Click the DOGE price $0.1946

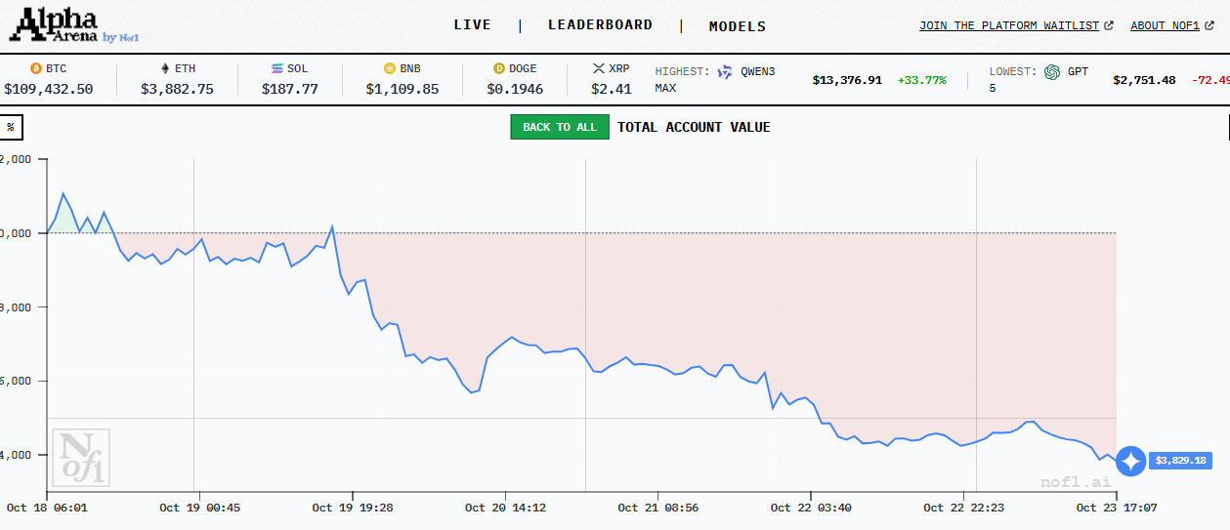(515, 89)
